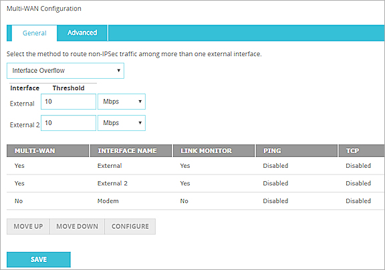Click the PING column header
This screenshot has height=270, width=385.
coord(296,151)
